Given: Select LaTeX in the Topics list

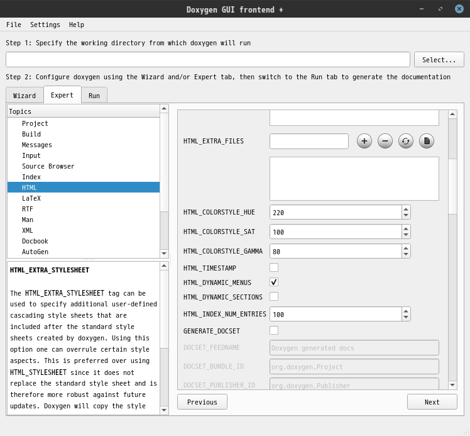Looking at the screenshot, I should (x=31, y=198).
